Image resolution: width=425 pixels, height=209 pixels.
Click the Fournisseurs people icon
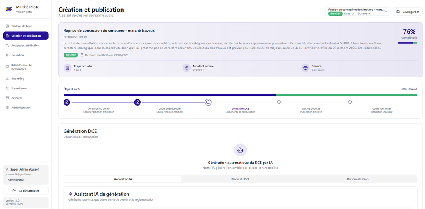7,89
